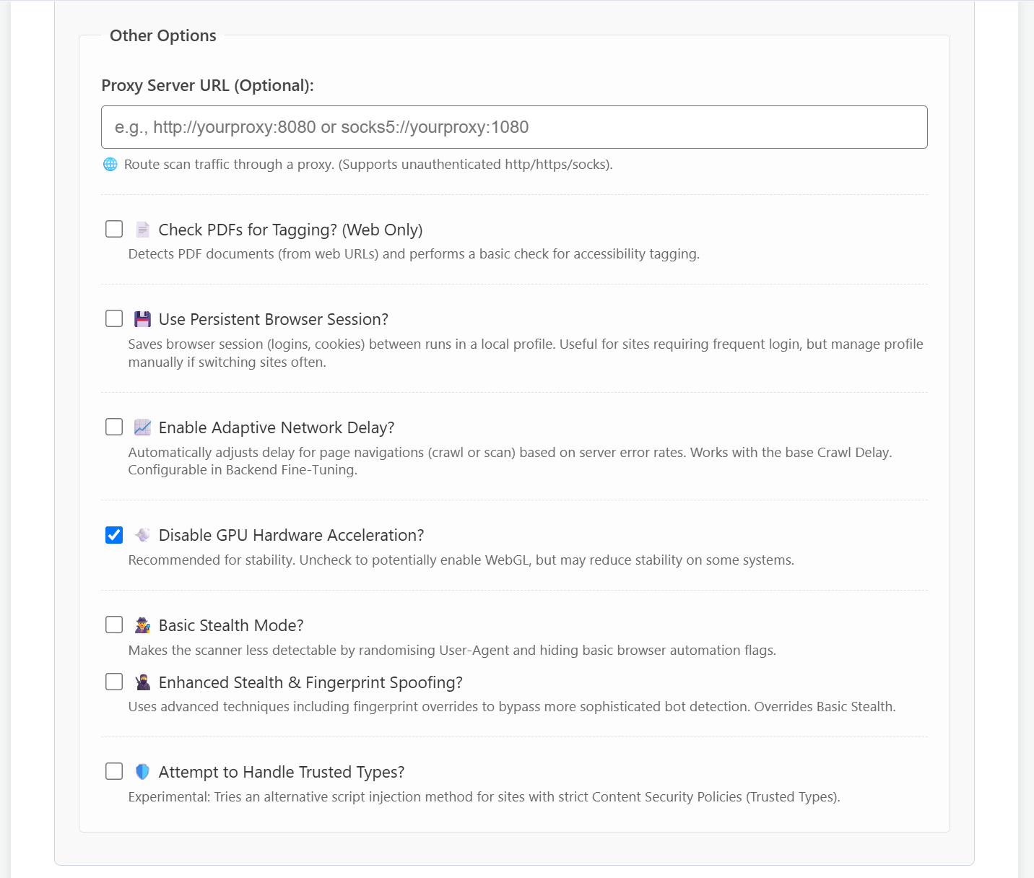Enable Check PDFs for Tagging checkbox
Screen dimensions: 1034x878
[x=114, y=229]
